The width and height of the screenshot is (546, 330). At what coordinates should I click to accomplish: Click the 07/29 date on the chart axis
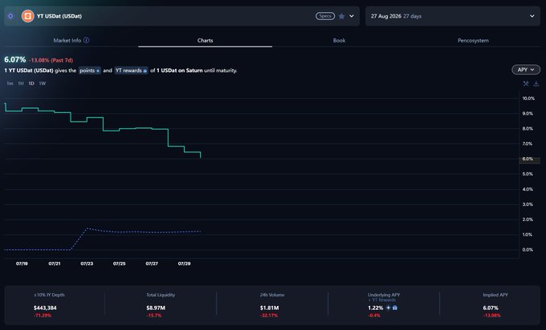[x=184, y=264]
